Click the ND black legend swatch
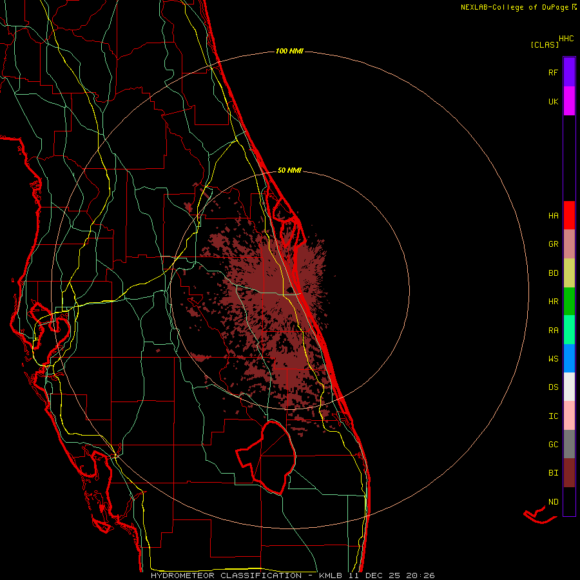580x580 pixels. click(x=569, y=501)
